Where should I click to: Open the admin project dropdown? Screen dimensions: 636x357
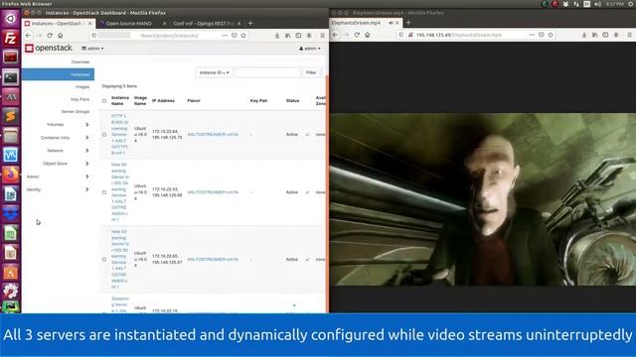92,49
